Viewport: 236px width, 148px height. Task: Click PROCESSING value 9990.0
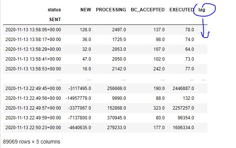[x=119, y=98]
